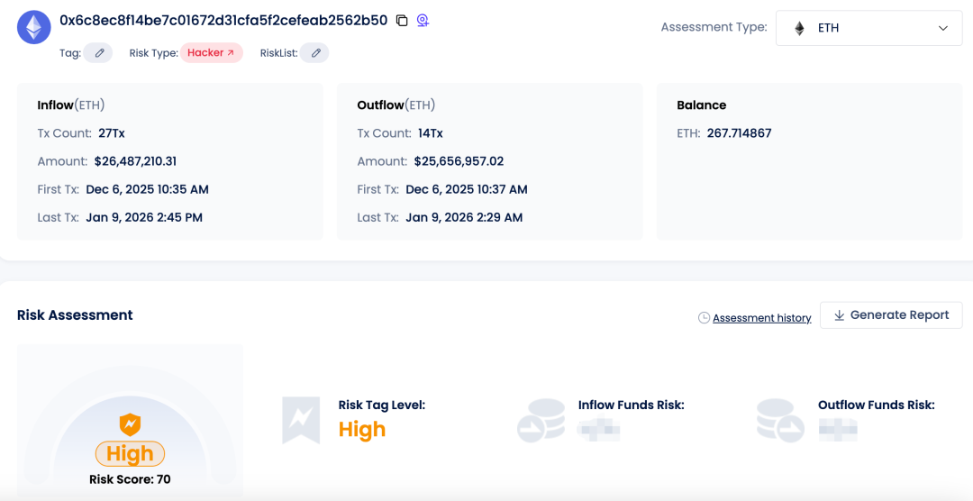The image size is (973, 501).
Task: Open the Assessment Type ETH dropdown
Action: (868, 28)
